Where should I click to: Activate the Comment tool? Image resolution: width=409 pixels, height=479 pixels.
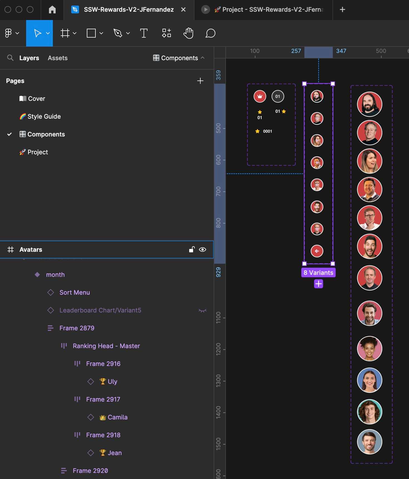coord(210,33)
